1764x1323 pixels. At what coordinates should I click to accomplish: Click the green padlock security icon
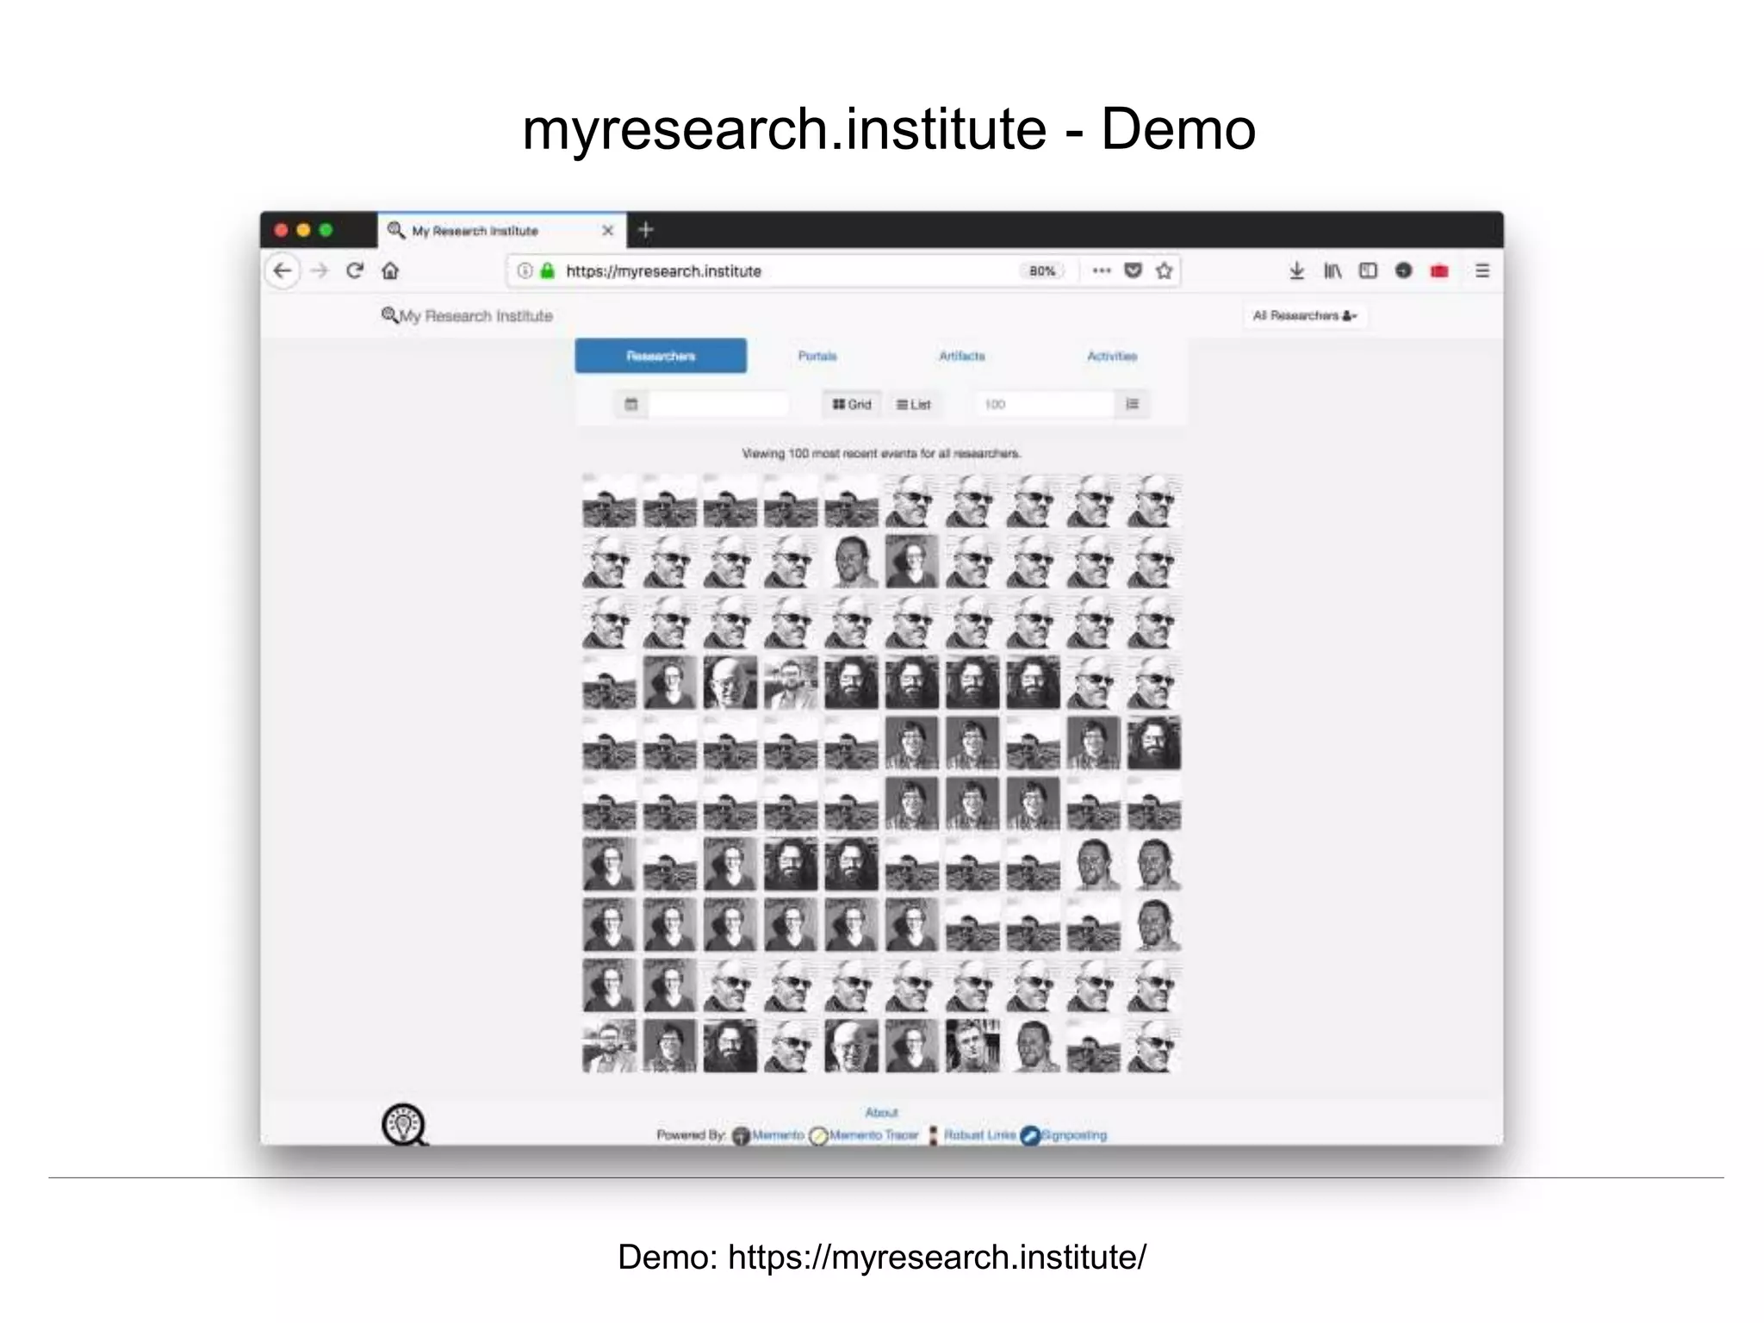pos(548,270)
